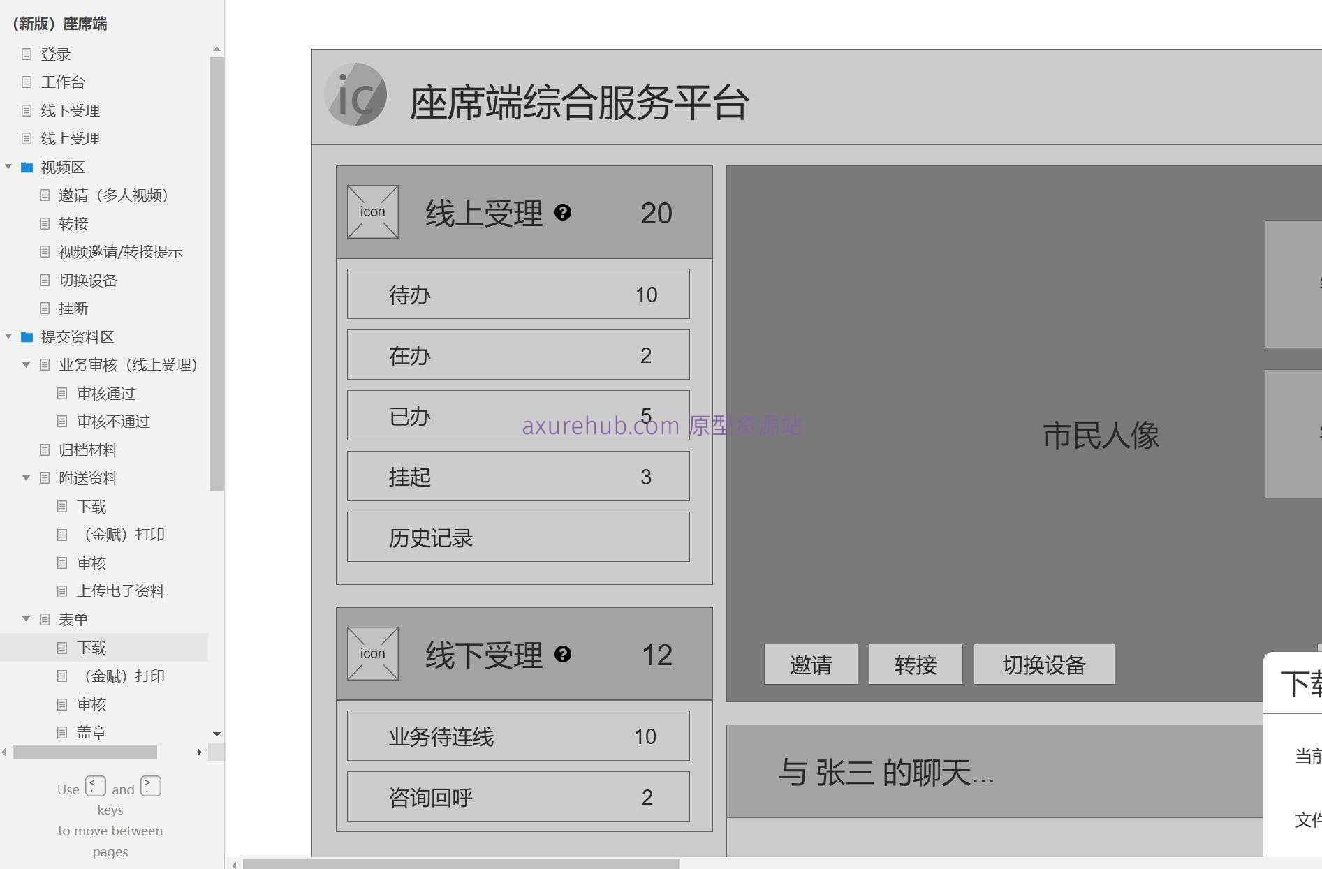Open the help "?" icon next to 线上受理
Image resolution: width=1322 pixels, height=869 pixels.
tap(564, 213)
